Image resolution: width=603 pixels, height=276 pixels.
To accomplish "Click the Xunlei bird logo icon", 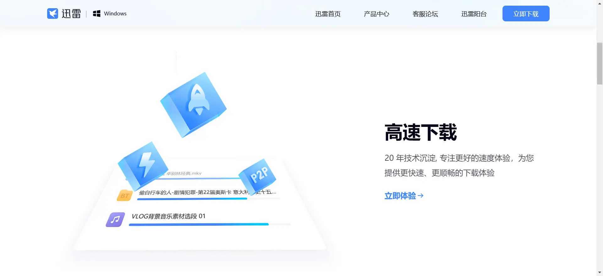I will 52,14.
